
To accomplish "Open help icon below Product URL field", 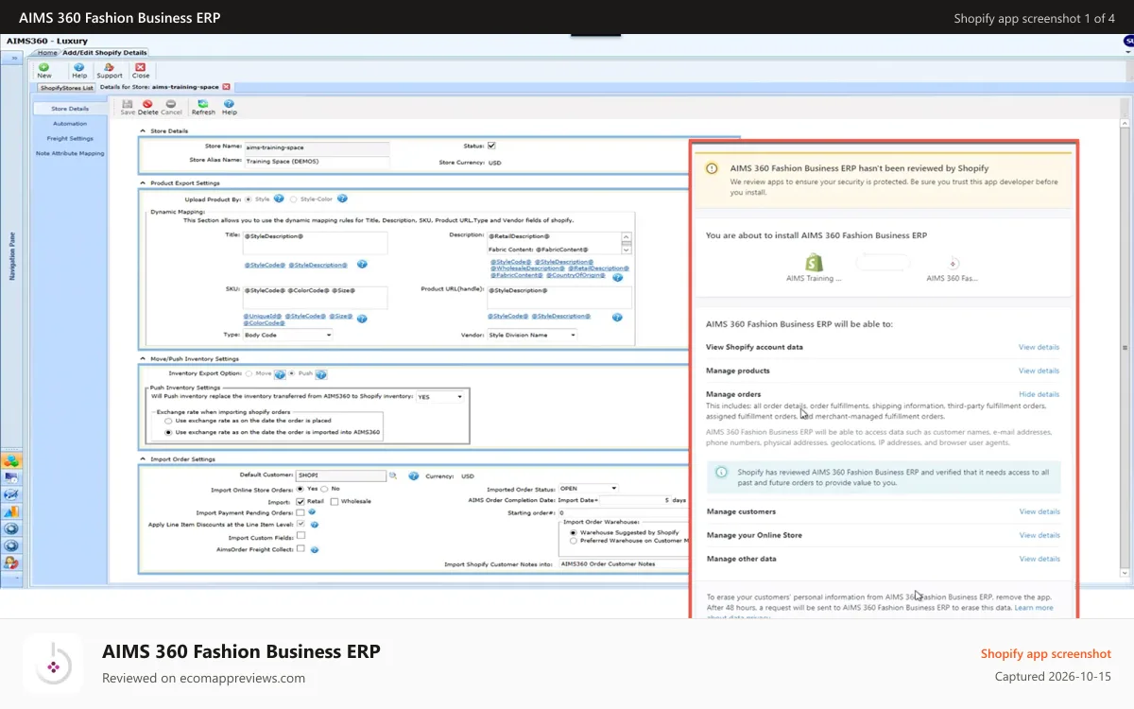I will click(x=616, y=317).
